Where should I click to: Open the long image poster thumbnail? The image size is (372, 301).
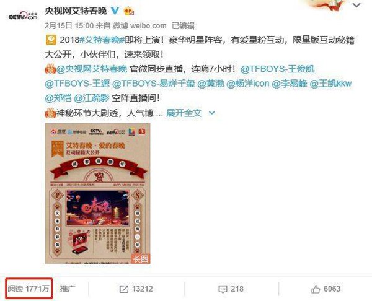coord(97,193)
